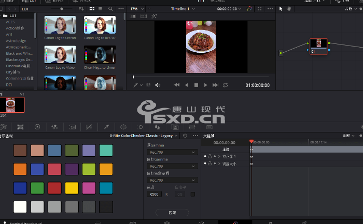The height and width of the screenshot is (224, 363).
Task: Adjust the LUT thumbnail size slider
Action: tap(61, 9)
